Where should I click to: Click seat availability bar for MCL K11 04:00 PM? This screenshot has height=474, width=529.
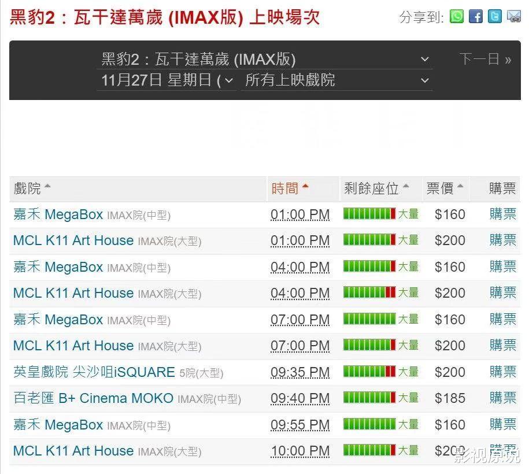pyautogui.click(x=369, y=292)
